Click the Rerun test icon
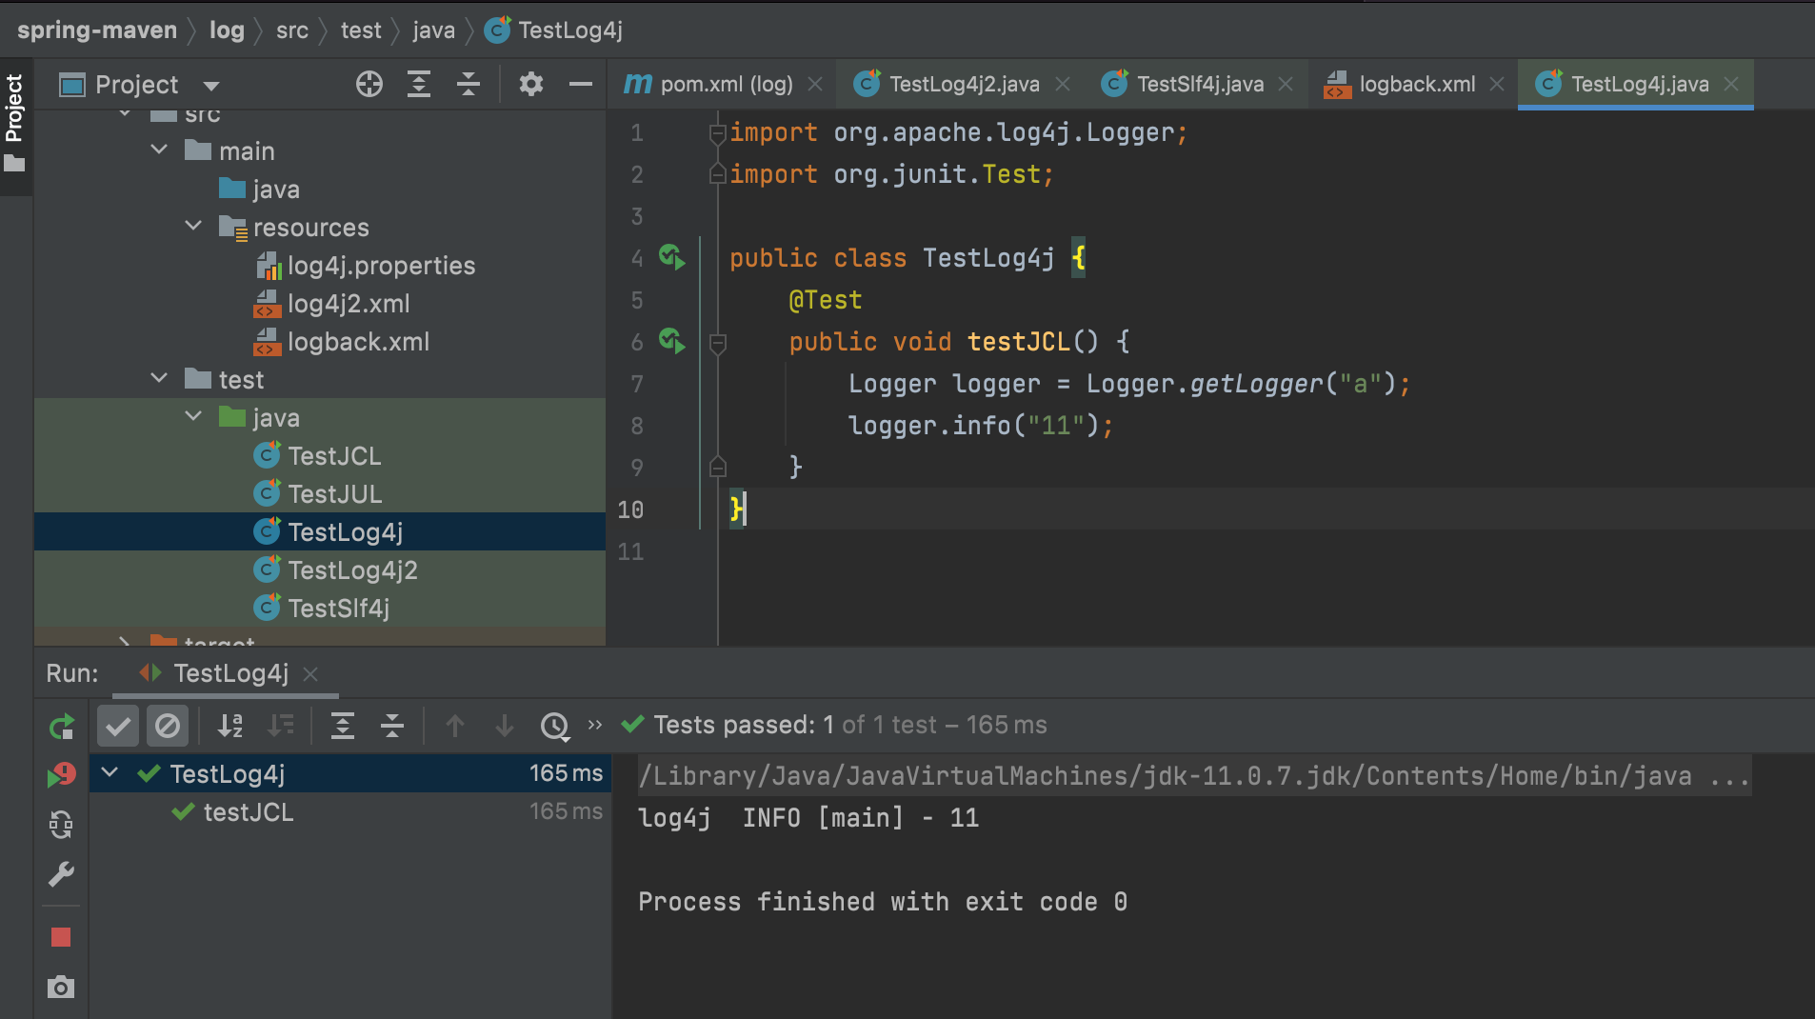1815x1019 pixels. point(61,727)
